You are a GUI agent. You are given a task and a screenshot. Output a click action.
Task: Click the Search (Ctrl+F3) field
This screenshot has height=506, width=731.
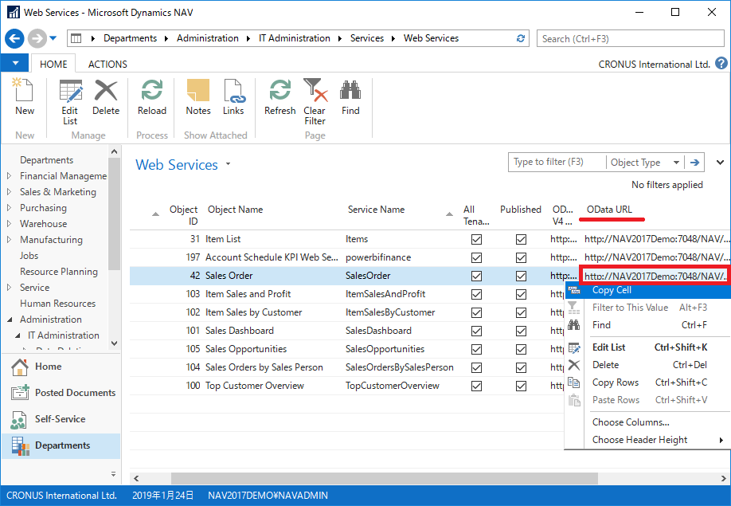(x=631, y=39)
